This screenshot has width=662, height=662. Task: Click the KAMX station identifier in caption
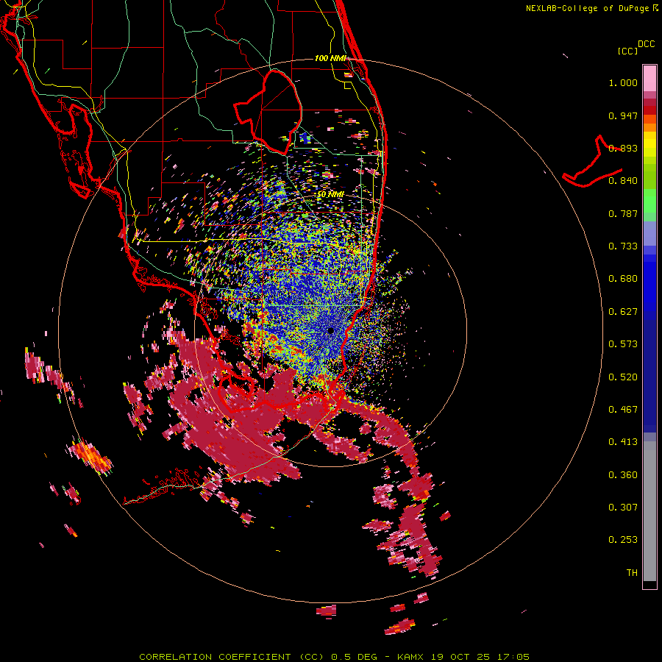411,657
